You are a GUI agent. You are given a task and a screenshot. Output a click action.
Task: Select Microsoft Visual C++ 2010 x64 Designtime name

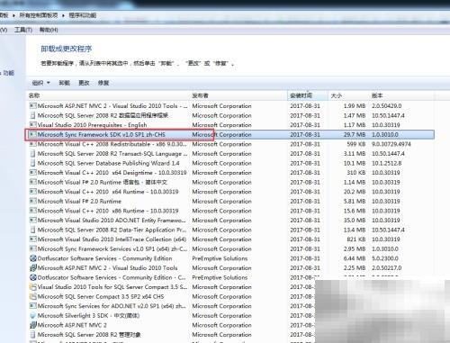(112, 173)
